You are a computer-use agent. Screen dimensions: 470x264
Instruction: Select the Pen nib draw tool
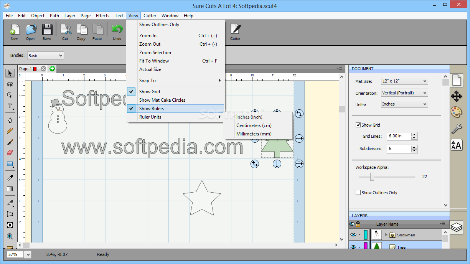10,120
